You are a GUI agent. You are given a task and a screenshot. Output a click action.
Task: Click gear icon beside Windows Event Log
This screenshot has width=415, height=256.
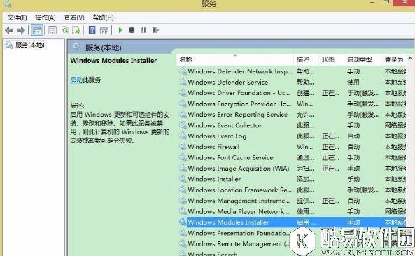point(183,136)
